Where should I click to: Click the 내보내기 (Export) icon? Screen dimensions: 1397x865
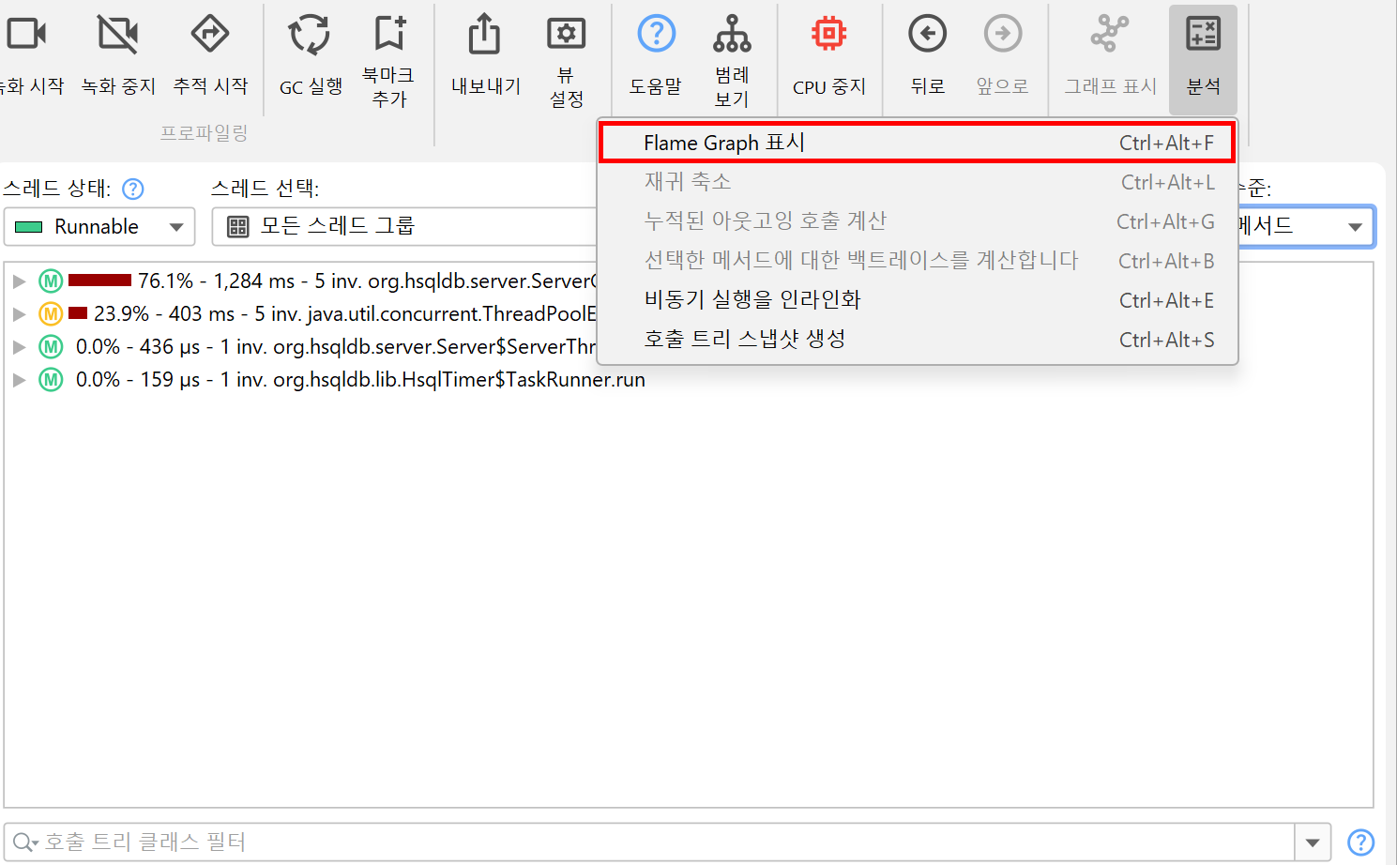pos(485,36)
